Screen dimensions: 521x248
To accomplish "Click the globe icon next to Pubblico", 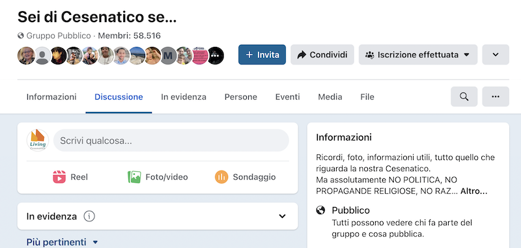I will pos(320,210).
